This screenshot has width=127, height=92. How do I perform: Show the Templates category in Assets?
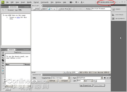pos(3,71)
